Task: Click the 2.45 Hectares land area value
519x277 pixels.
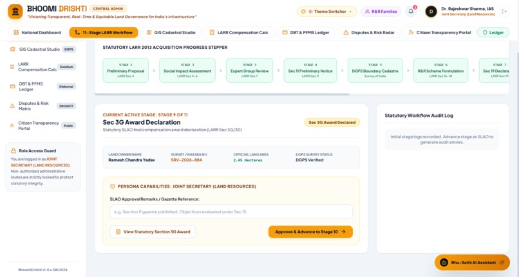Action: 247,160
